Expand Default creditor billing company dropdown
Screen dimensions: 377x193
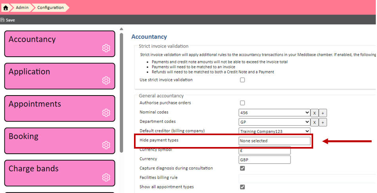274,131
